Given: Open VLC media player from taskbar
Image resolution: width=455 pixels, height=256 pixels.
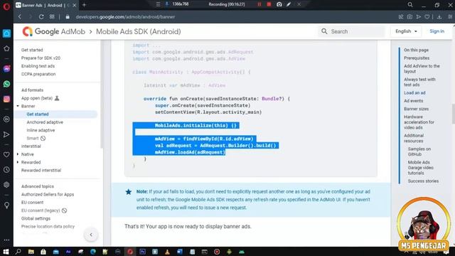Looking at the screenshot, I should [x=167, y=252].
